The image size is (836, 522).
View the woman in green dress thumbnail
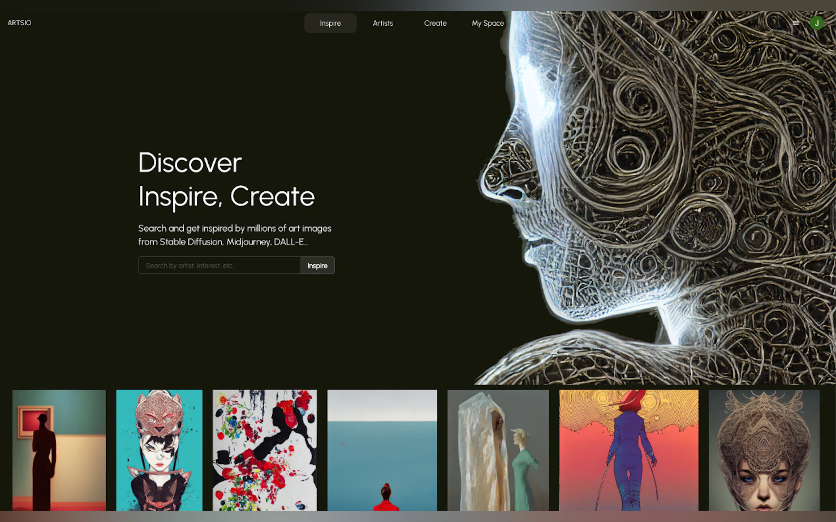498,450
